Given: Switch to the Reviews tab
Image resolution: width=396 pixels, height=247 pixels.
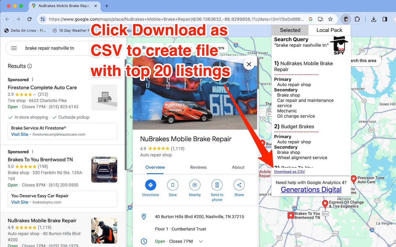Looking at the screenshot, I should (x=198, y=167).
